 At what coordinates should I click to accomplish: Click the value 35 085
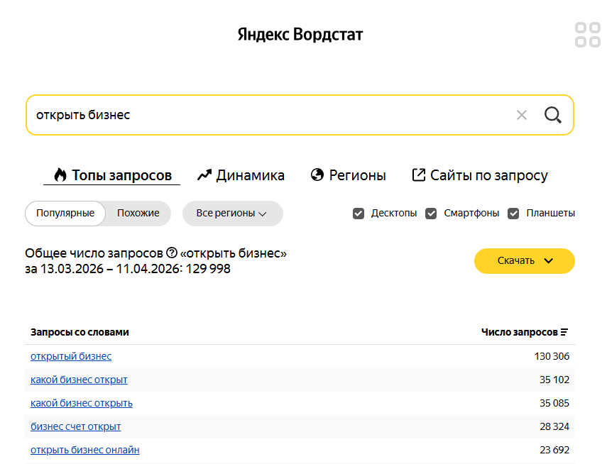[554, 403]
